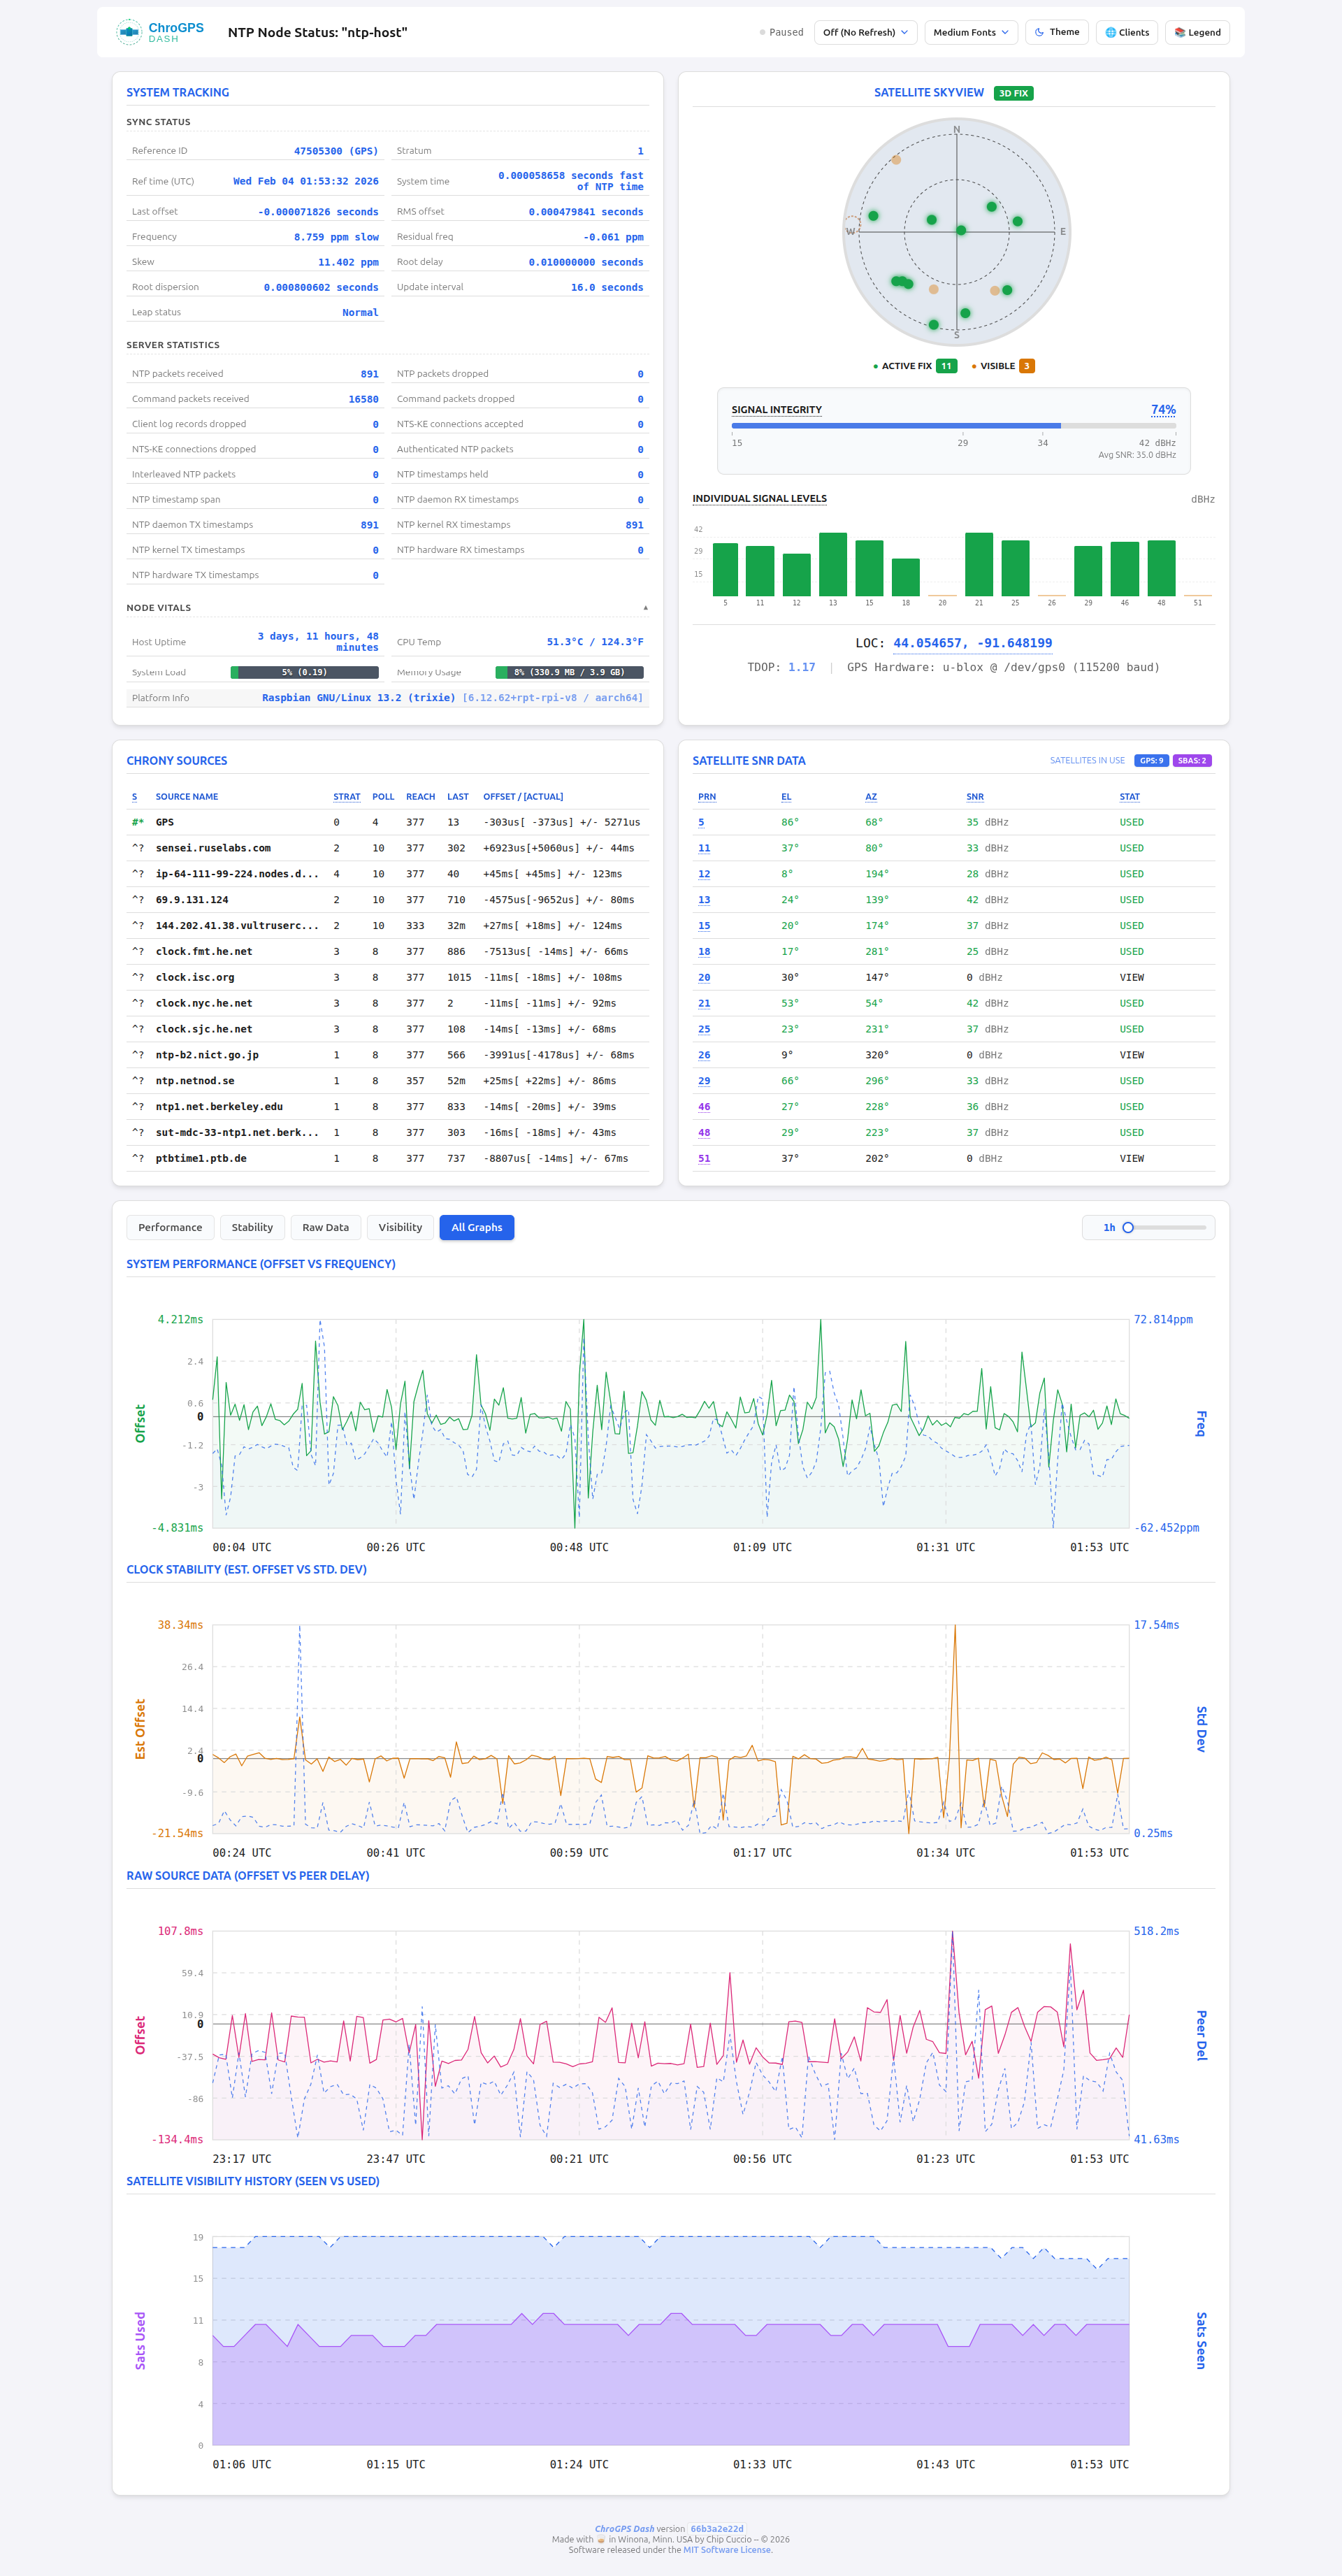Switch to the Performance graph tab
Image resolution: width=1342 pixels, height=2576 pixels.
pos(170,1227)
